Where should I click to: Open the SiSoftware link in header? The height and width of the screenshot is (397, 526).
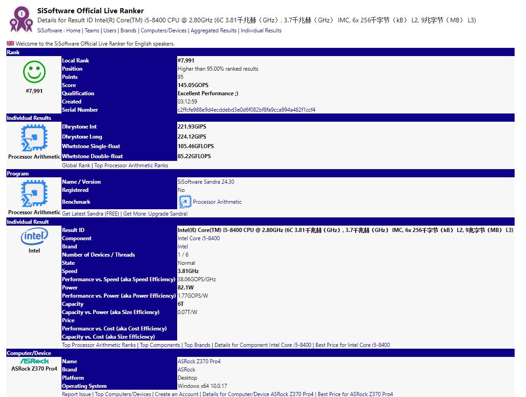tap(49, 31)
